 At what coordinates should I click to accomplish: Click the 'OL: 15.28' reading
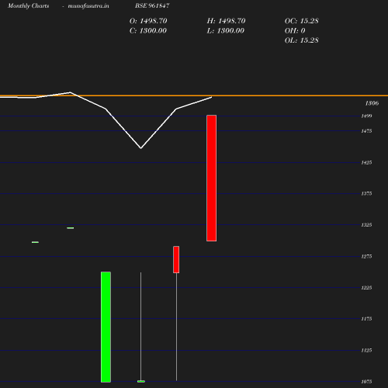pos(302,40)
